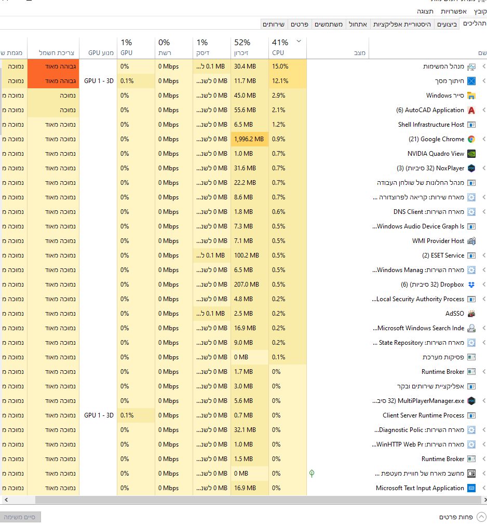
Task: Sort by the דיסק (Disk) column header
Action: tap(212, 48)
